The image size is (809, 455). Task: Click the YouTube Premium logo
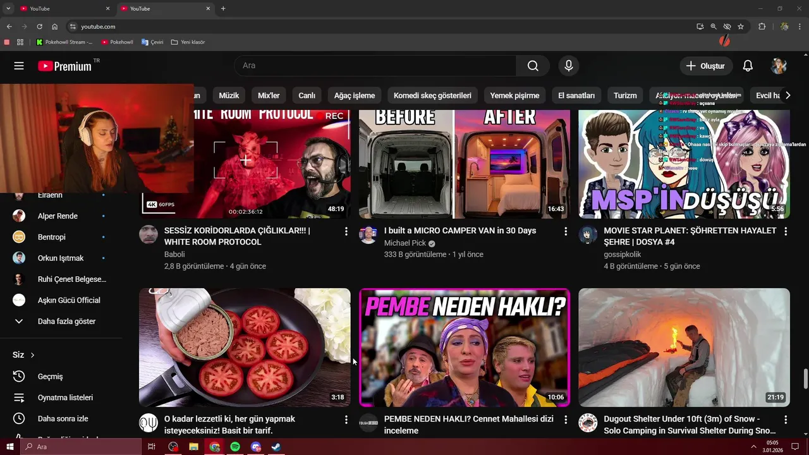[64, 66]
